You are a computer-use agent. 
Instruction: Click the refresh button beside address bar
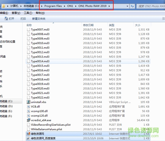tap(132, 6)
